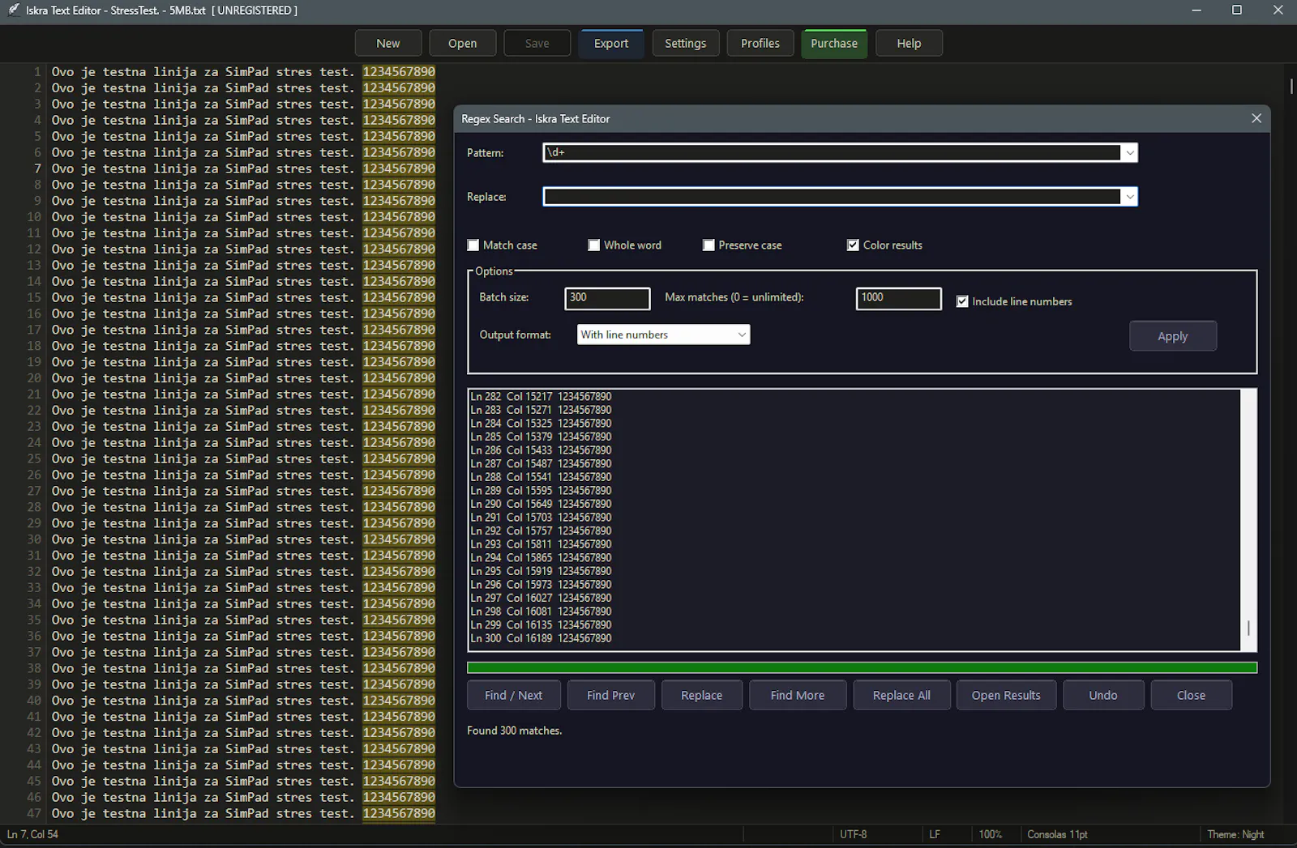Click the Replace button
The height and width of the screenshot is (848, 1297).
coord(702,695)
